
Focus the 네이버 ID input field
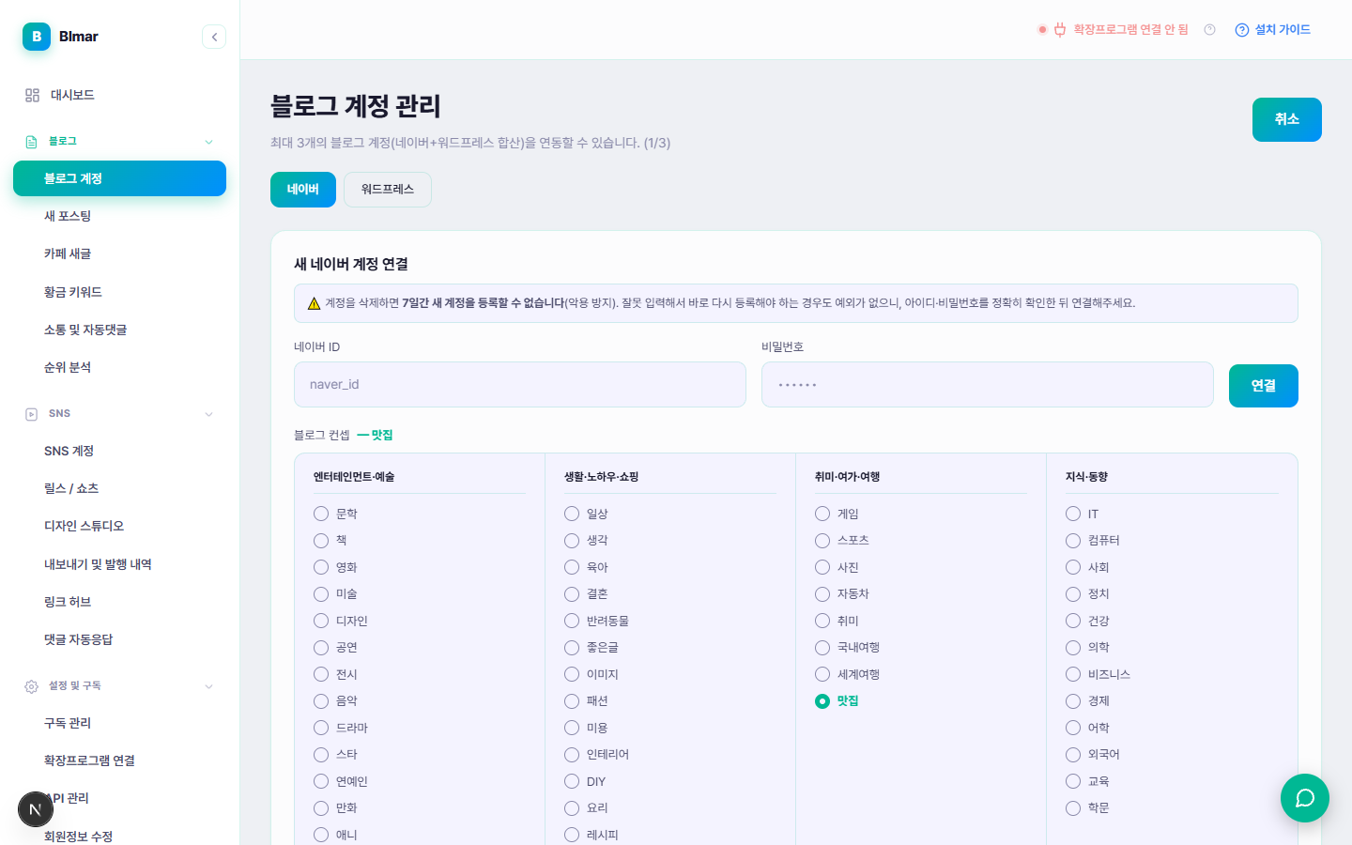(x=520, y=385)
